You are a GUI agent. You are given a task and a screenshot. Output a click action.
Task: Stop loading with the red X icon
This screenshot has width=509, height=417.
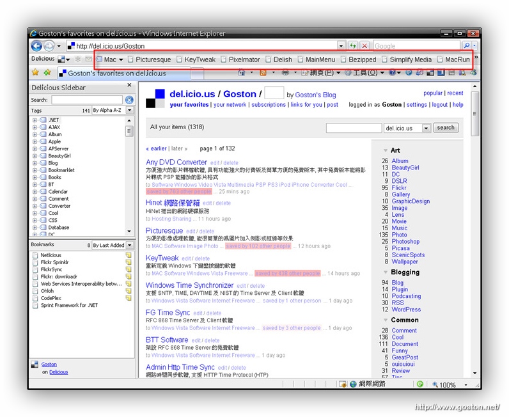(364, 46)
